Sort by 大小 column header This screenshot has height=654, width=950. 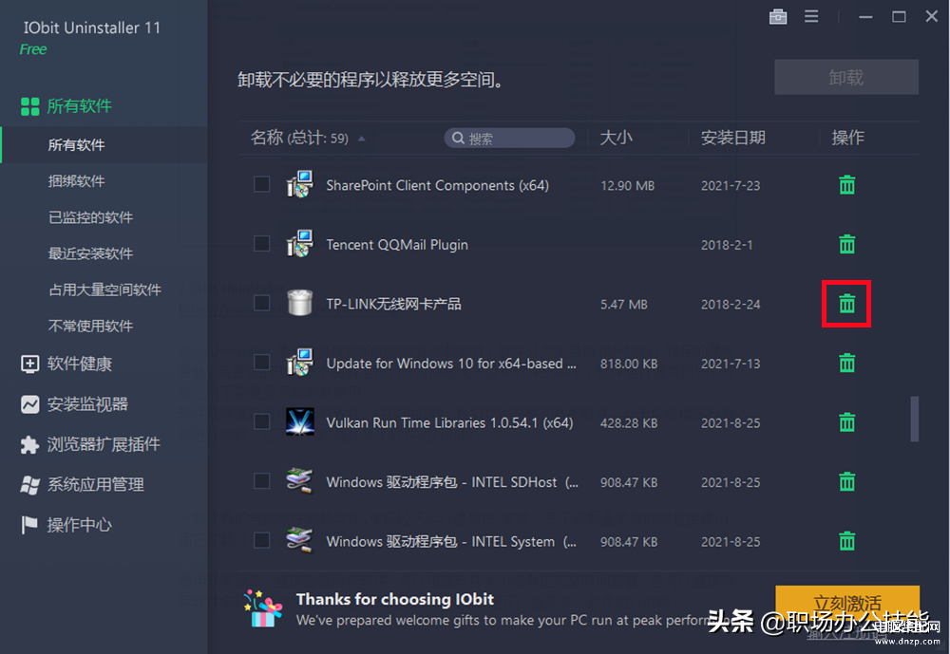[617, 138]
